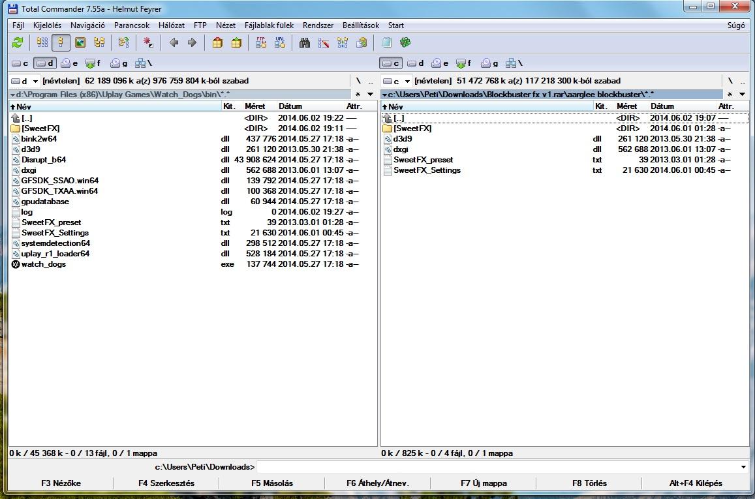Click the red star toolbar icon
The width and height of the screenshot is (755, 499).
click(148, 43)
